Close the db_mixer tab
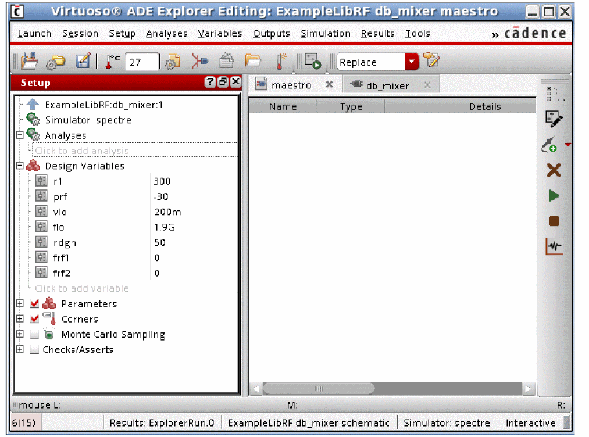The width and height of the screenshot is (589, 437). [427, 85]
